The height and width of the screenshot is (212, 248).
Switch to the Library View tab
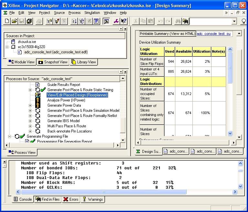coord(84,62)
